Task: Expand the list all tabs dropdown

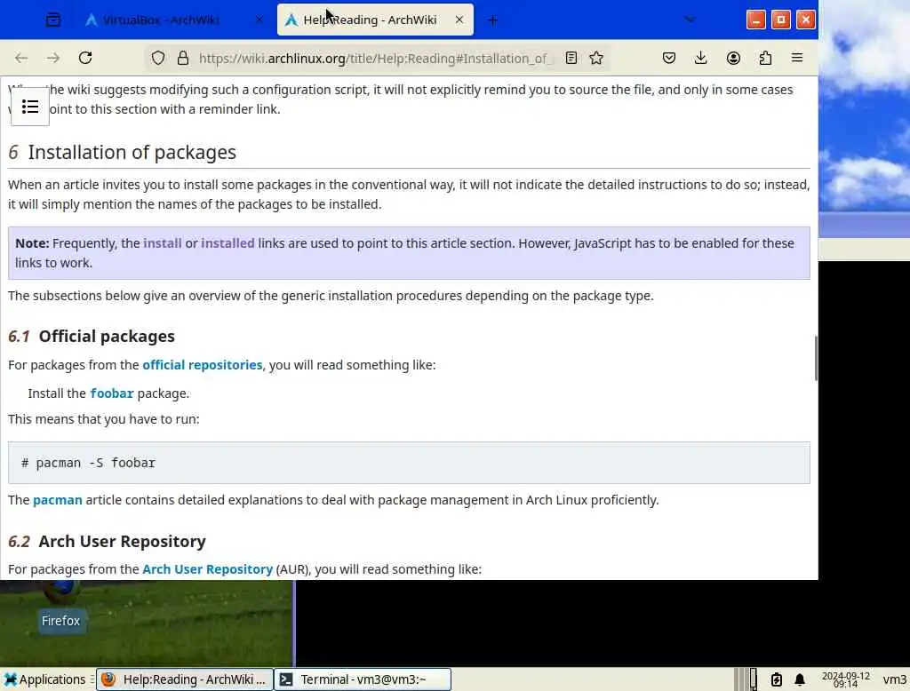Action: point(690,20)
